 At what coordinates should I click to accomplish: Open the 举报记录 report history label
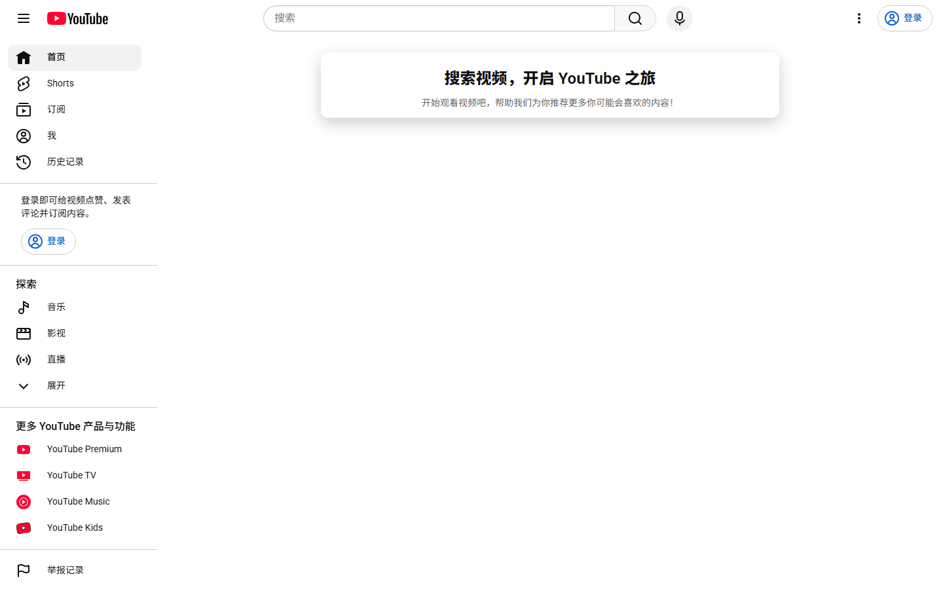(65, 570)
